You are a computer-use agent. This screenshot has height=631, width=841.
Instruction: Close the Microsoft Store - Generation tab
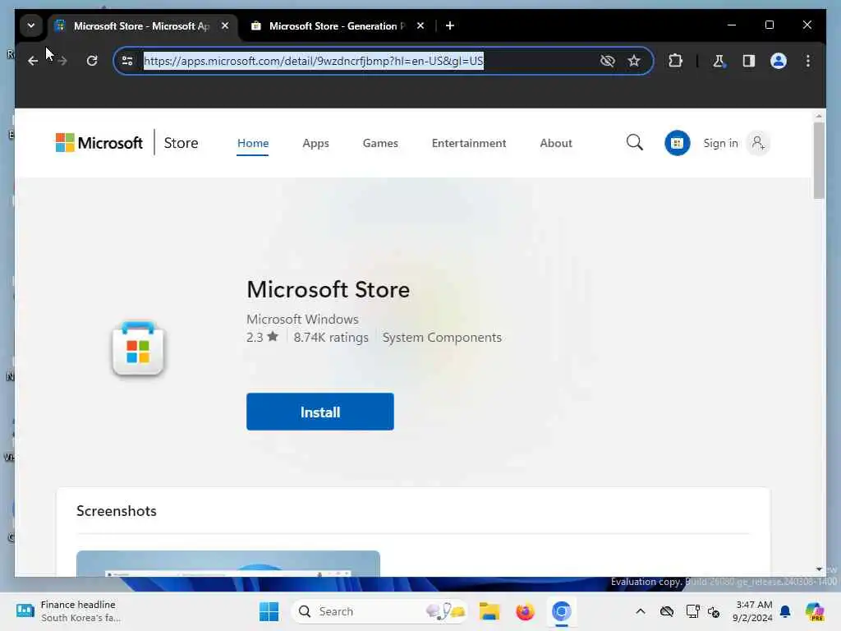420,25
